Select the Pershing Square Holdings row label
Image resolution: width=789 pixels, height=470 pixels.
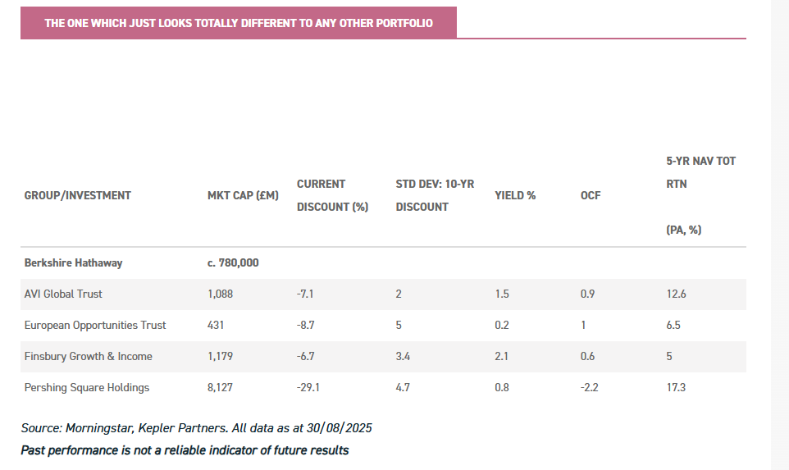click(87, 387)
